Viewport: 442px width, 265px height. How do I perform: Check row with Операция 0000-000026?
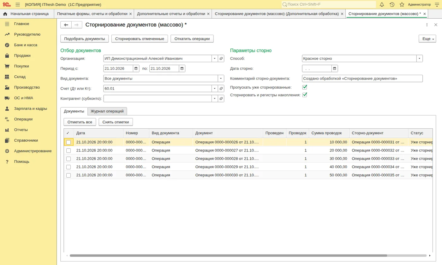pyautogui.click(x=69, y=142)
